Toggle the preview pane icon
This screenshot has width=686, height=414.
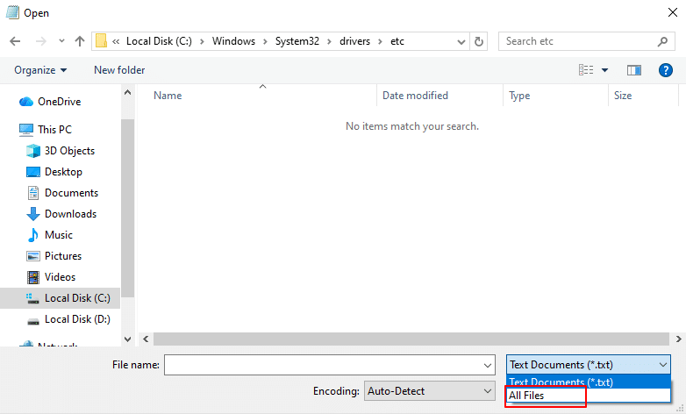click(634, 70)
